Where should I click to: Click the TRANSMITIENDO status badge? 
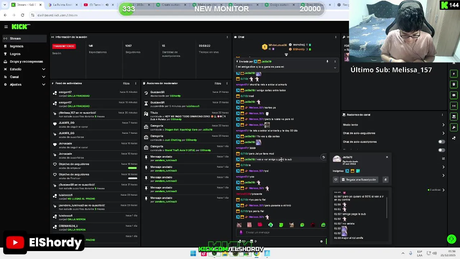64,46
